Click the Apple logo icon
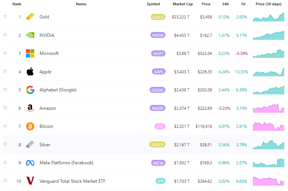Image resolution: width=288 pixels, height=191 pixels. tap(30, 71)
